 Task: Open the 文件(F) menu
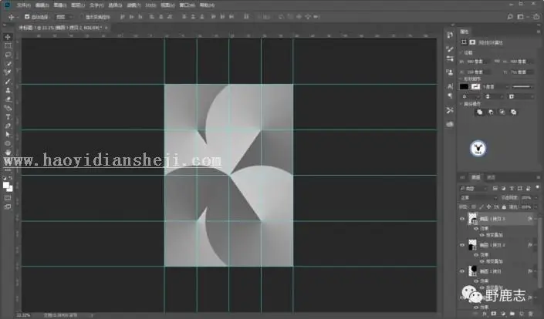24,5
